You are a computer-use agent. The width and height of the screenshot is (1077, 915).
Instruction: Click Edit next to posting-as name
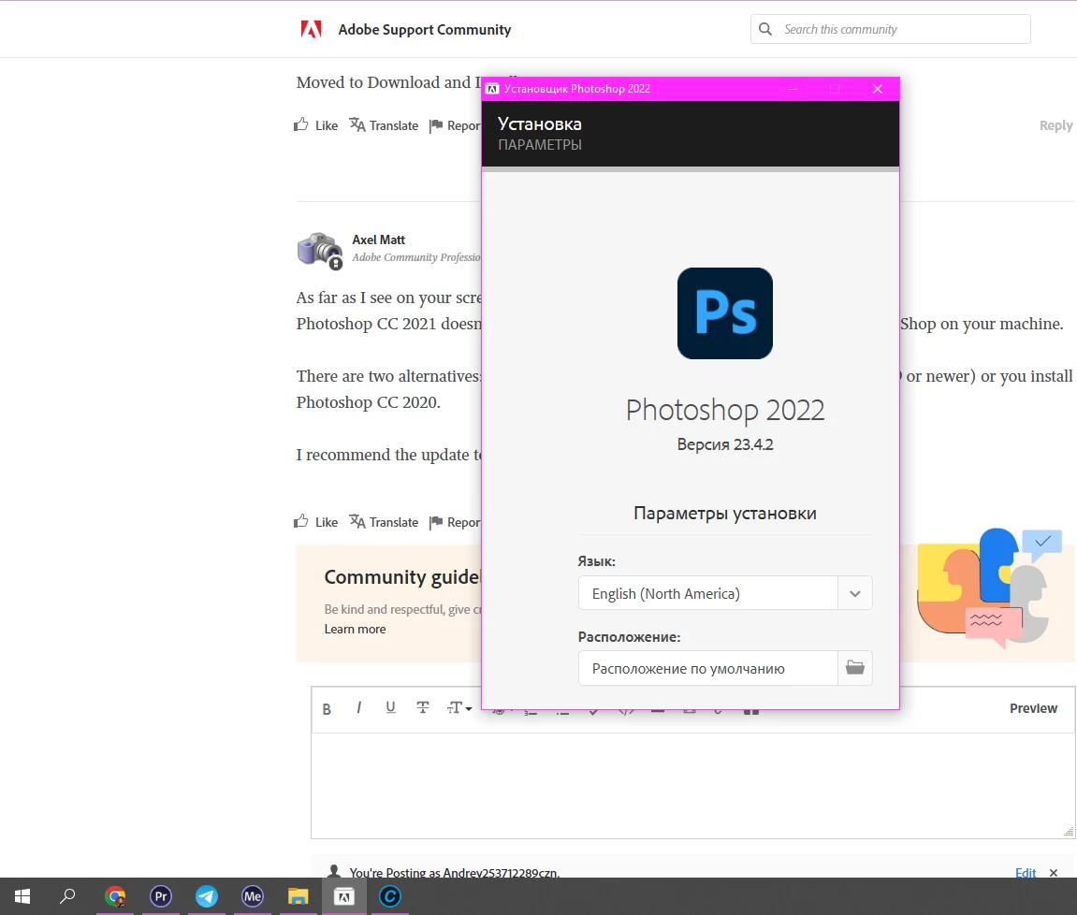[x=1026, y=872]
